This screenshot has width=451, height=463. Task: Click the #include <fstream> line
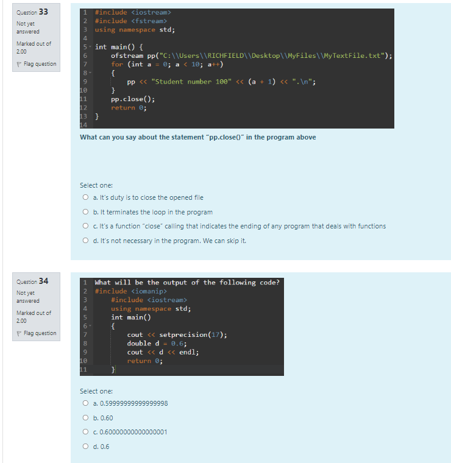coord(131,21)
